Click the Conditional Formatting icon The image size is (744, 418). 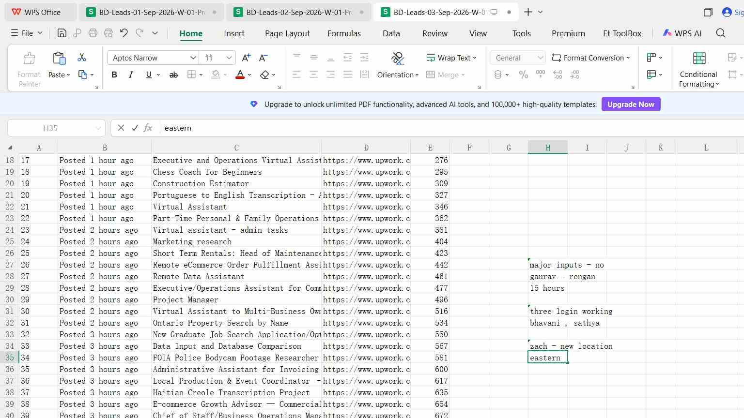click(x=699, y=59)
